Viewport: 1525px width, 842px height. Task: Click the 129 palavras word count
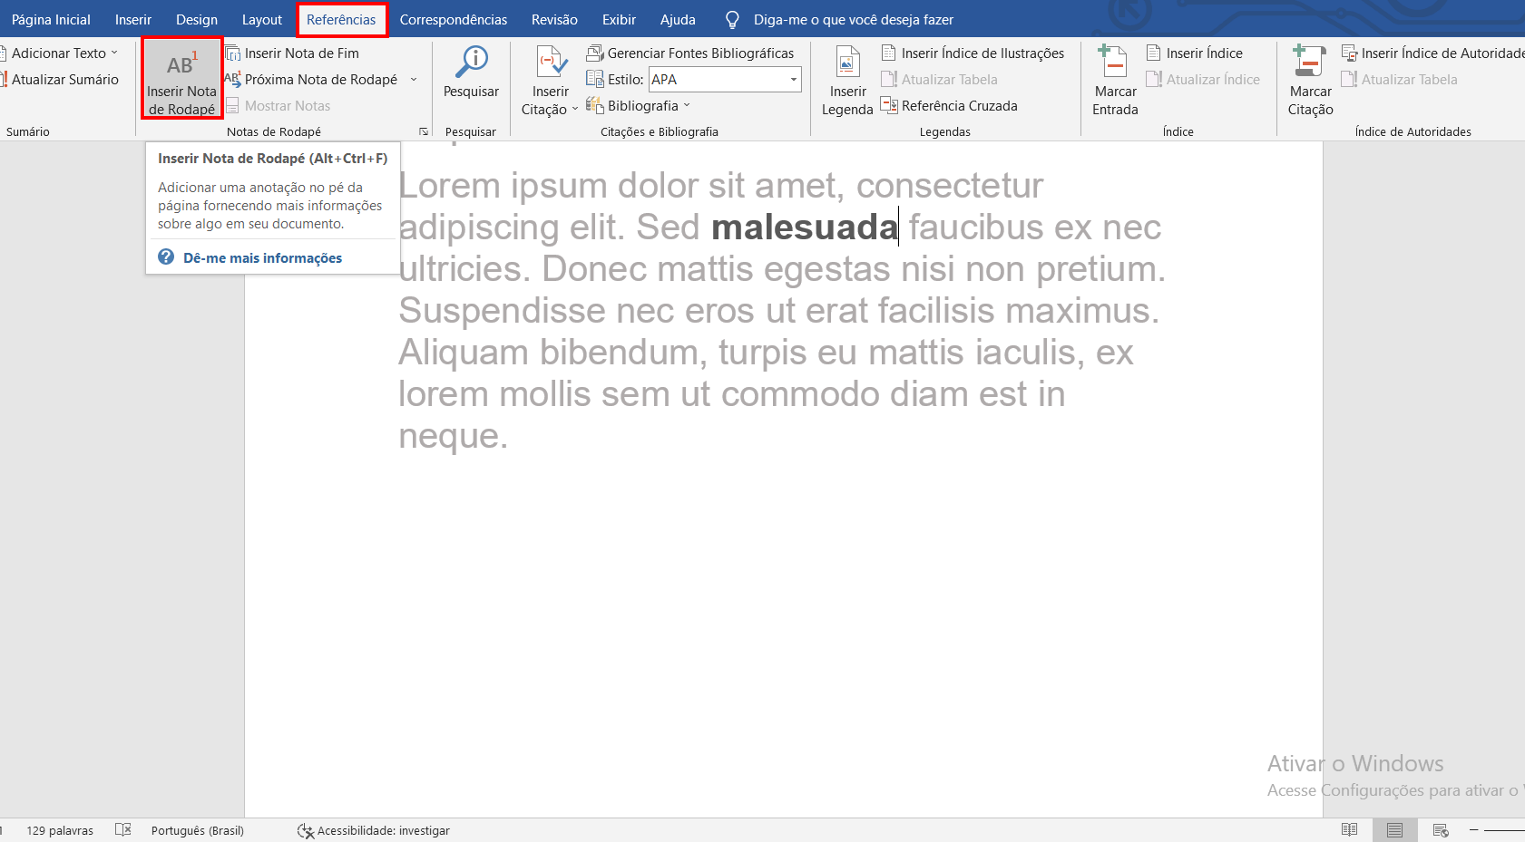pyautogui.click(x=60, y=830)
